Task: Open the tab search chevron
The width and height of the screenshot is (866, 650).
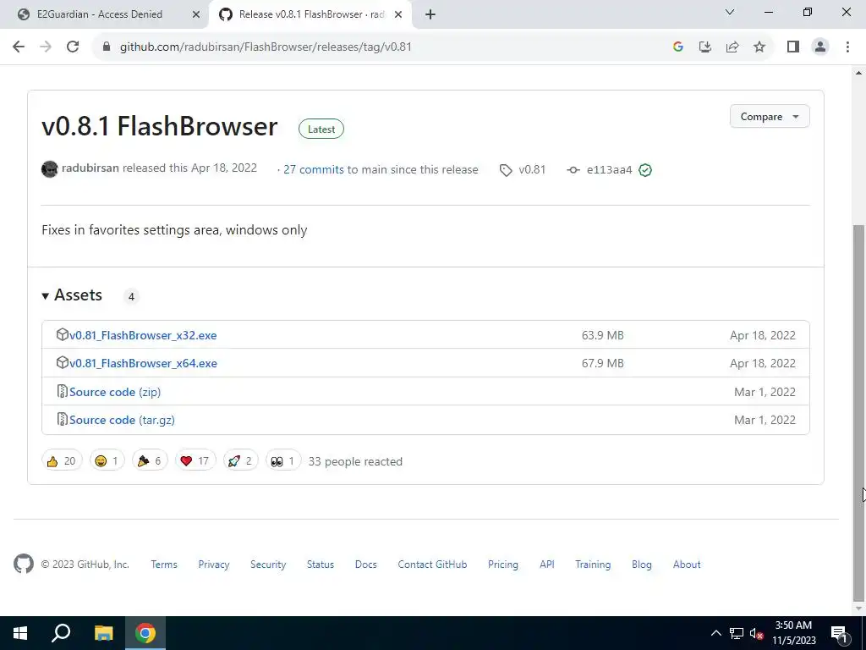Action: (730, 12)
